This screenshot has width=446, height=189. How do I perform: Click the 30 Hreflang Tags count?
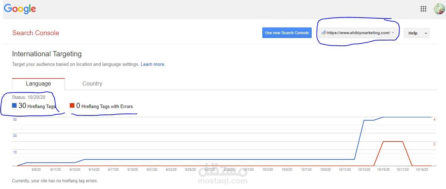coord(23,106)
